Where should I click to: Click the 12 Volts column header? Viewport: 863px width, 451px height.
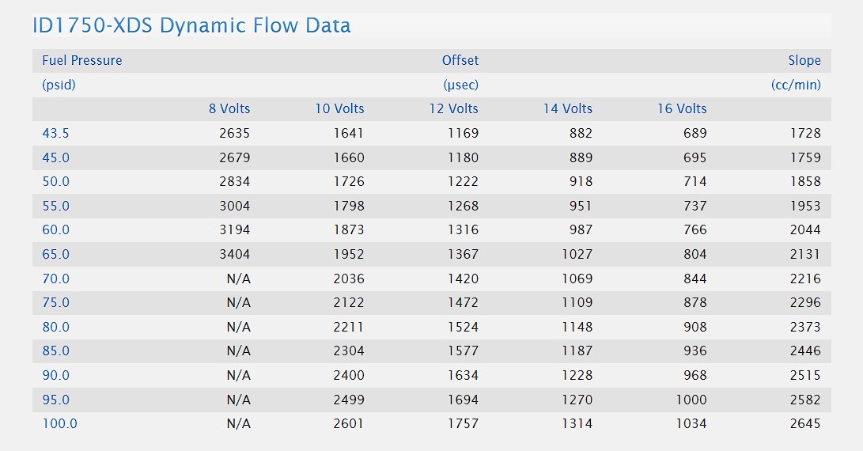click(453, 108)
